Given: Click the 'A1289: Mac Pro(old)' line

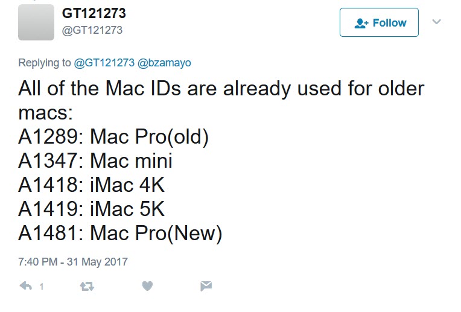Looking at the screenshot, I should coord(113,137).
